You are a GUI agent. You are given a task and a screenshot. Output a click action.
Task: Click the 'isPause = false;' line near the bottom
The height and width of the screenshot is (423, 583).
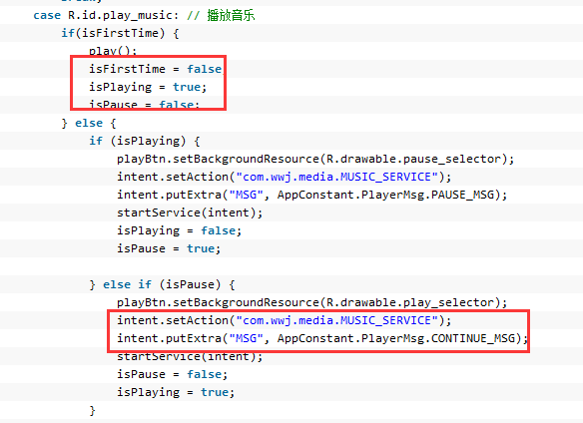coord(172,374)
